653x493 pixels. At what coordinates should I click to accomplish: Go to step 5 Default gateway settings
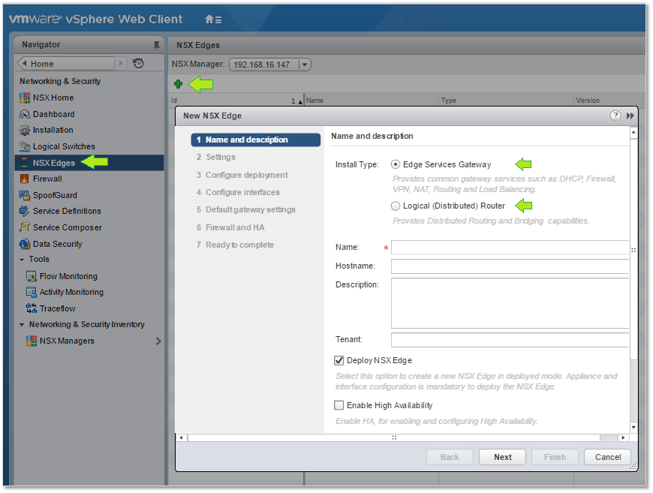tap(245, 210)
